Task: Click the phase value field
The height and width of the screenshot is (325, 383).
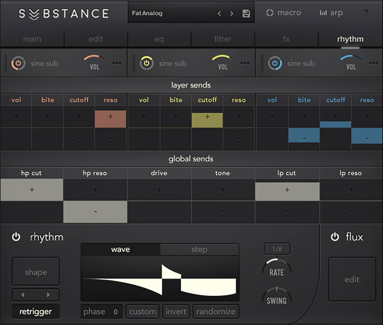Action: pos(102,311)
